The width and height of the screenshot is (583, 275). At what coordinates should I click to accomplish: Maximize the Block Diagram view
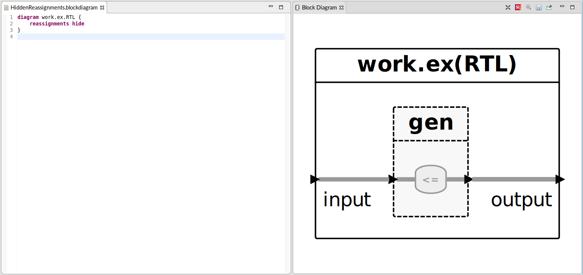pyautogui.click(x=572, y=7)
